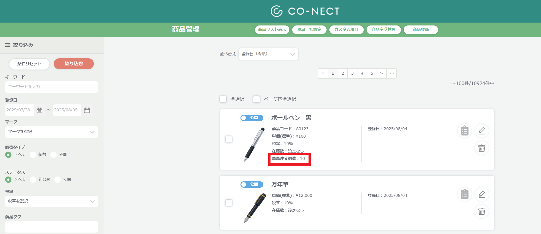Click 最高注文個数：10 text

[x=289, y=158]
